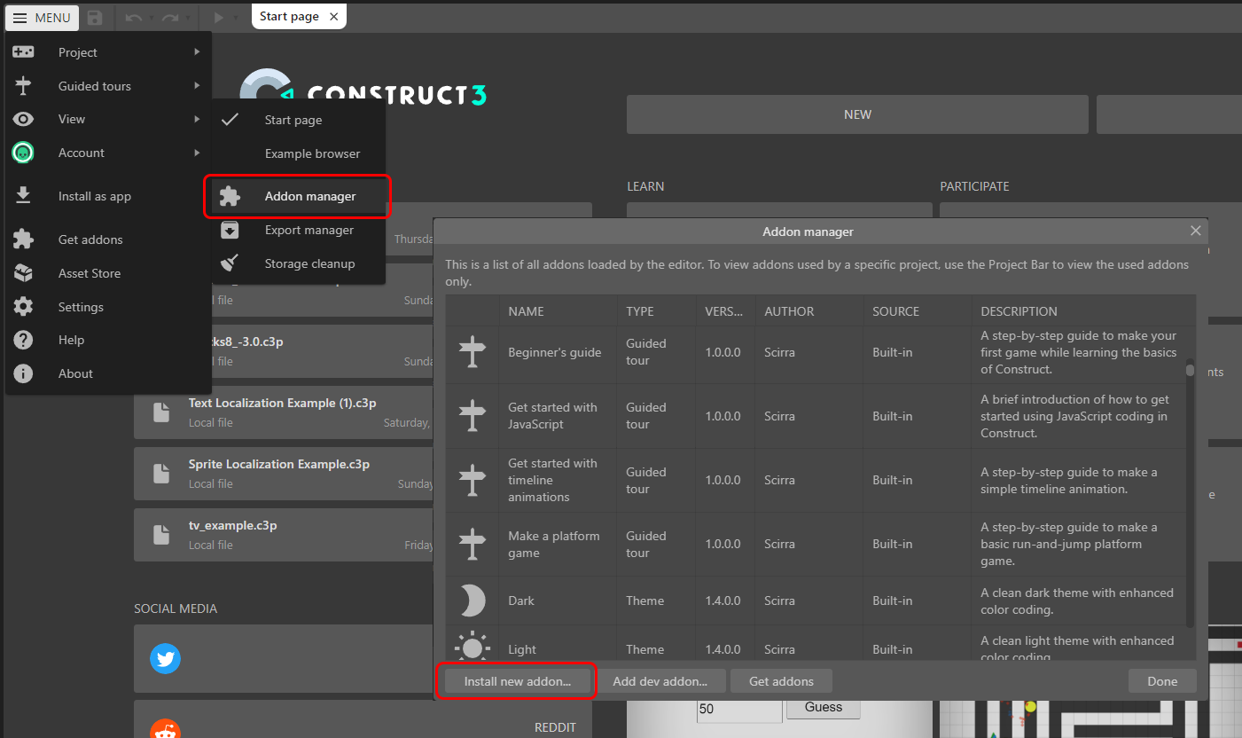Switch to the Start page tab

[x=291, y=15]
